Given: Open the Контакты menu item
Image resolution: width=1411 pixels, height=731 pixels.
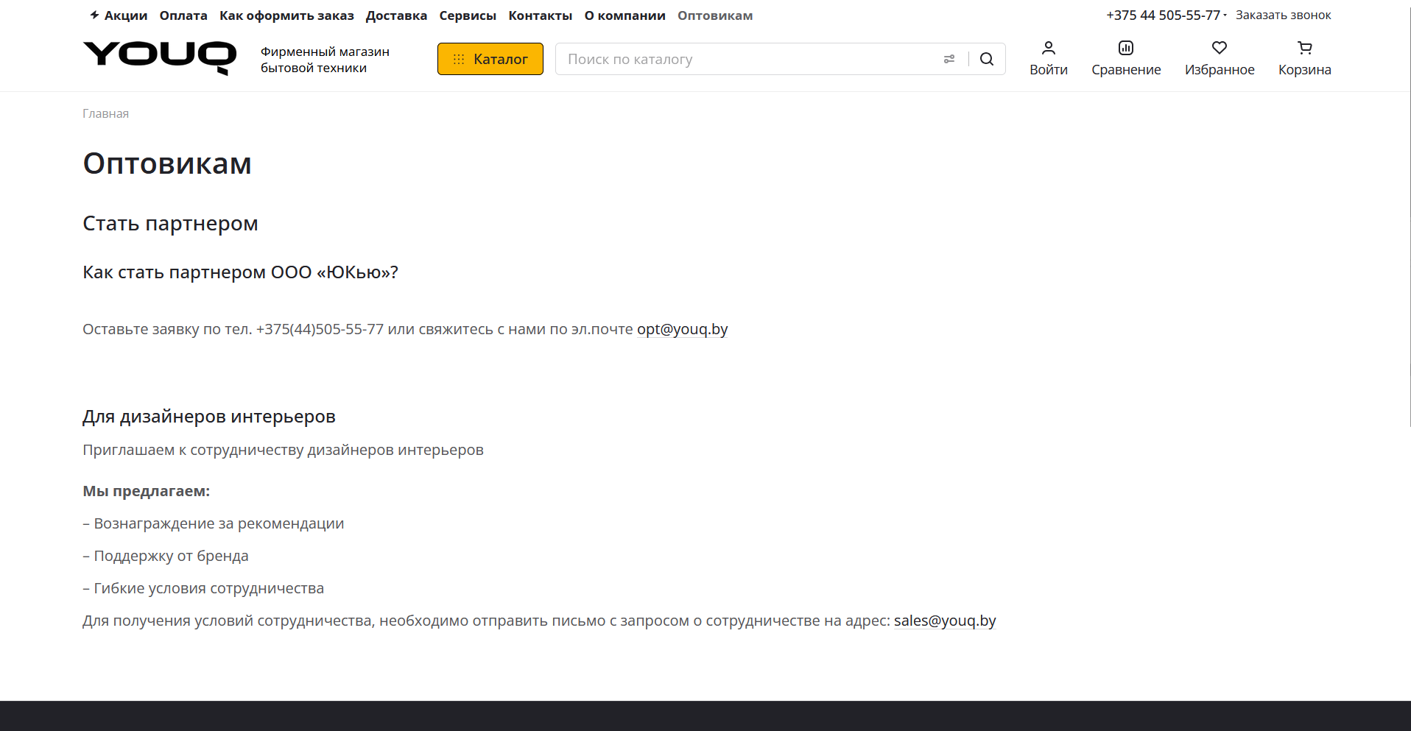Looking at the screenshot, I should pyautogui.click(x=540, y=15).
